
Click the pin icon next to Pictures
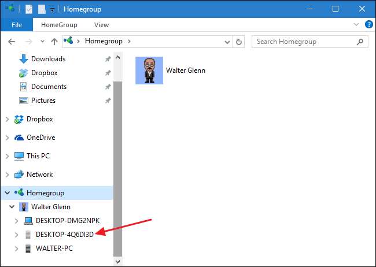[x=108, y=101]
